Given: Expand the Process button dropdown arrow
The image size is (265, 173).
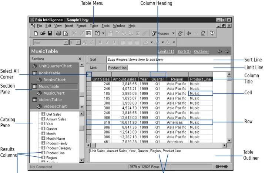Looking at the screenshot, I should (173, 33).
